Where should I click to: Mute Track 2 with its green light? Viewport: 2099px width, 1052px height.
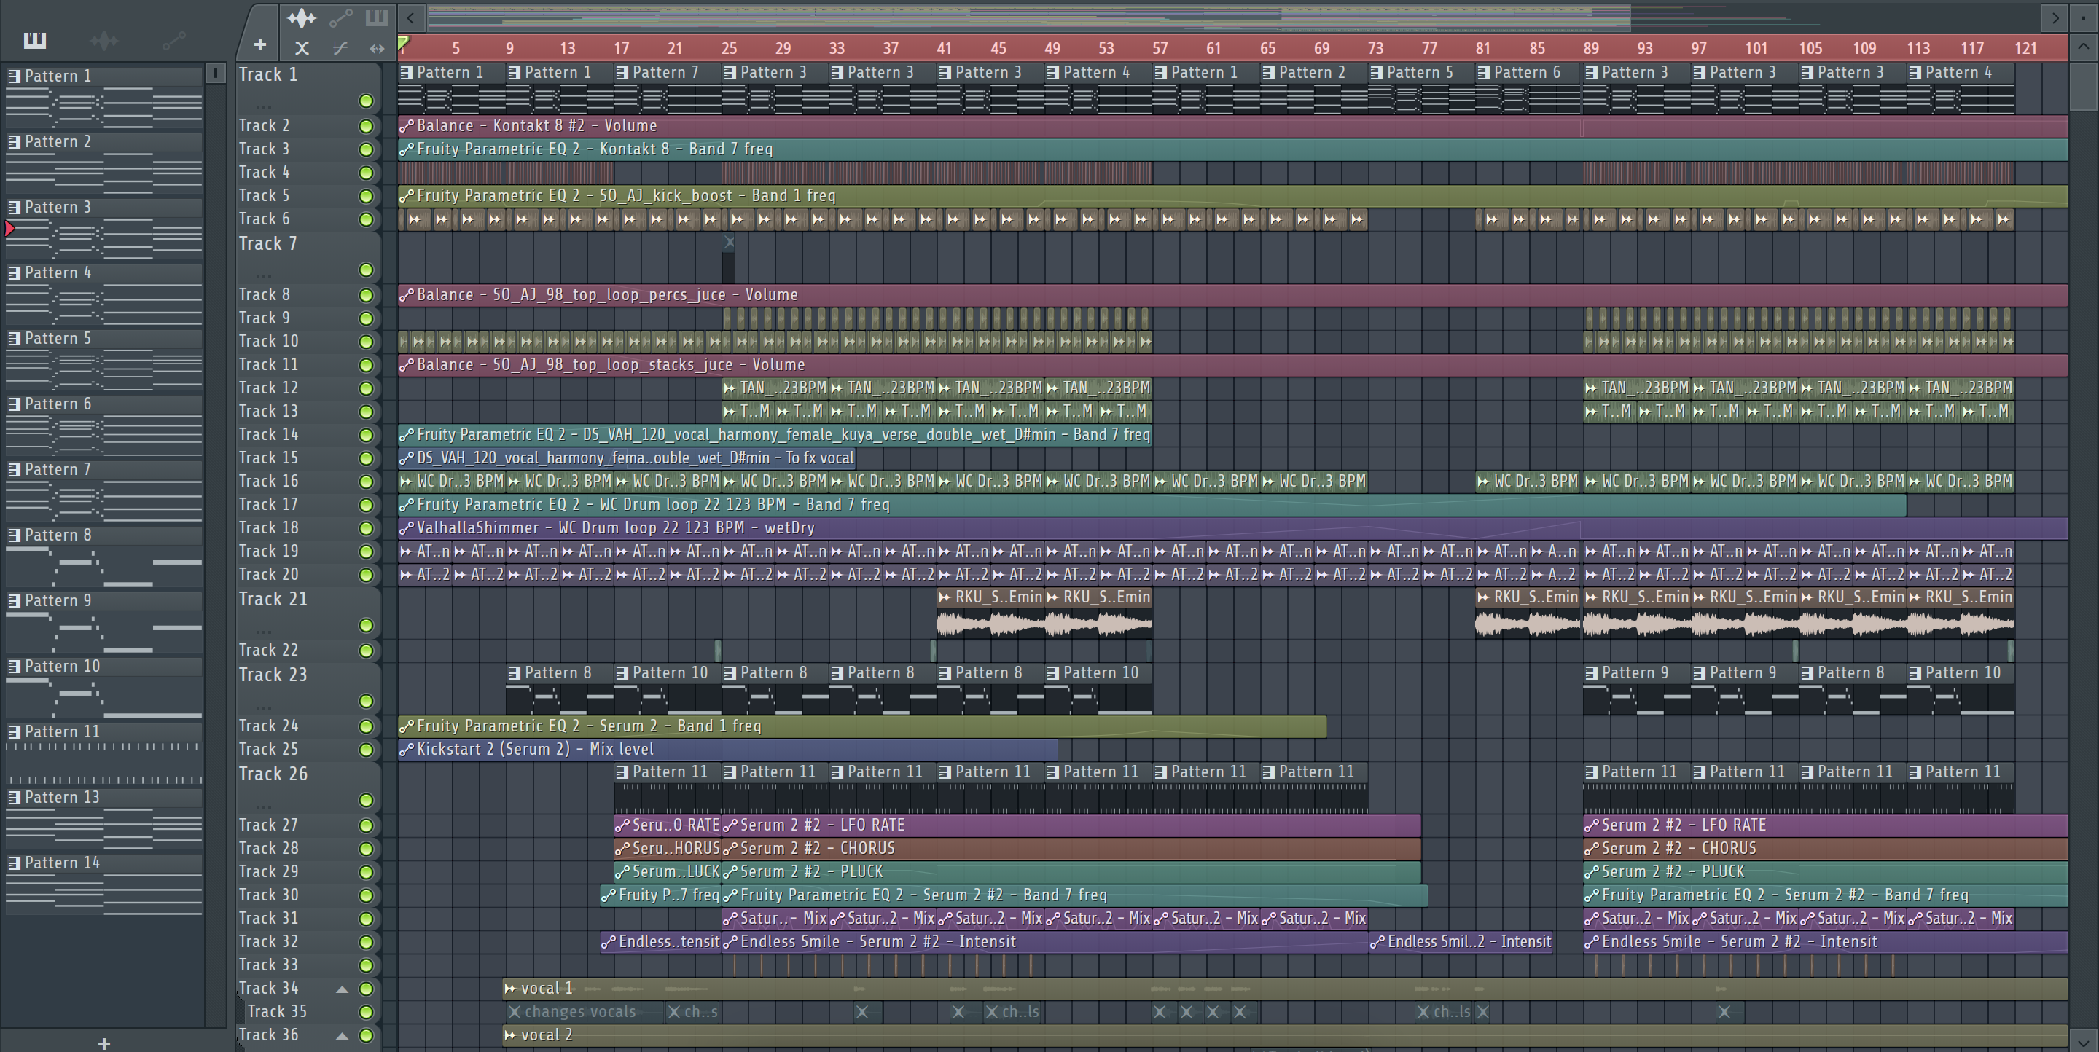click(366, 126)
